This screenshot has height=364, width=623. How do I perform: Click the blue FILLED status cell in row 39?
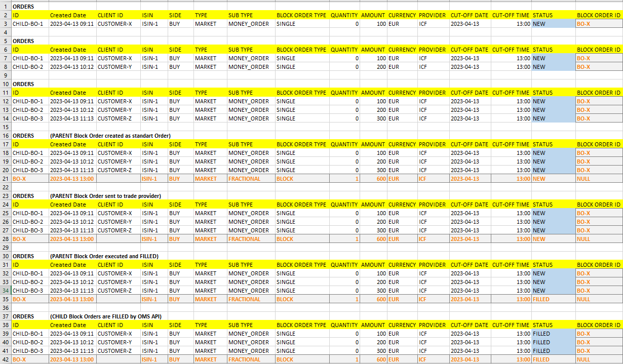click(553, 334)
